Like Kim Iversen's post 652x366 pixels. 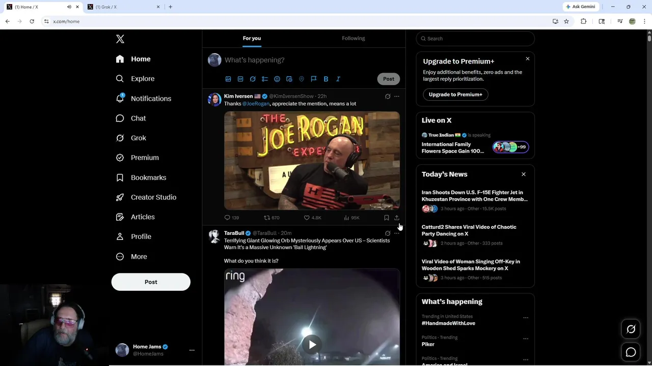(x=312, y=218)
